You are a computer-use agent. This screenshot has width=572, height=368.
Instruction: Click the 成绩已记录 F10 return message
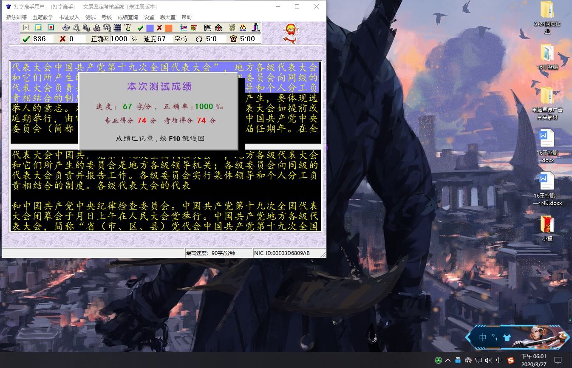coord(160,138)
